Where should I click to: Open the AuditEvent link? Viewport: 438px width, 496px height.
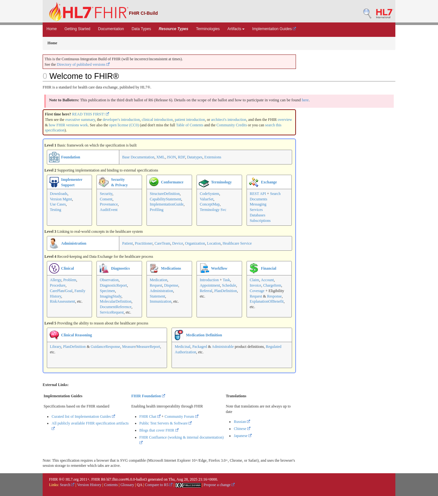pos(109,210)
